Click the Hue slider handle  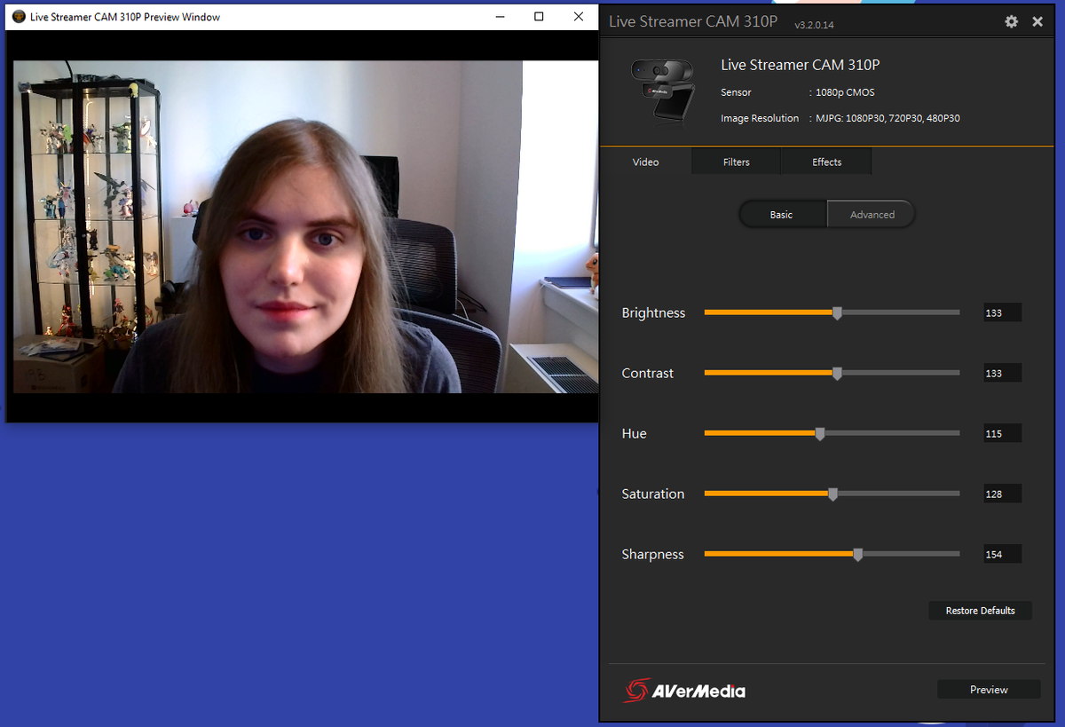click(820, 433)
